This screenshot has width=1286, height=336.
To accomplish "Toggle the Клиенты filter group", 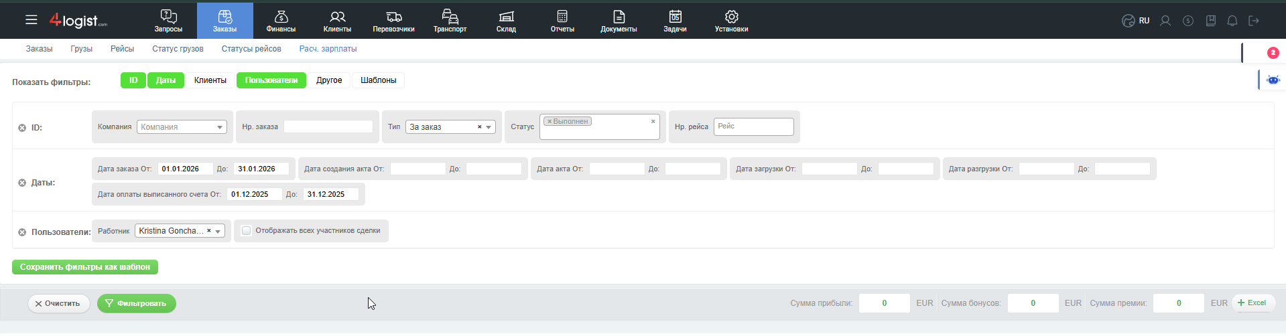I will 210,80.
